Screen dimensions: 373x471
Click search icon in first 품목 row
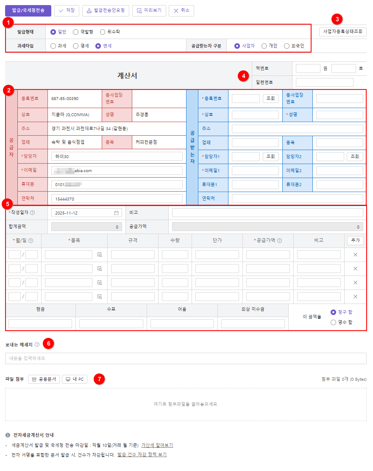click(99, 255)
